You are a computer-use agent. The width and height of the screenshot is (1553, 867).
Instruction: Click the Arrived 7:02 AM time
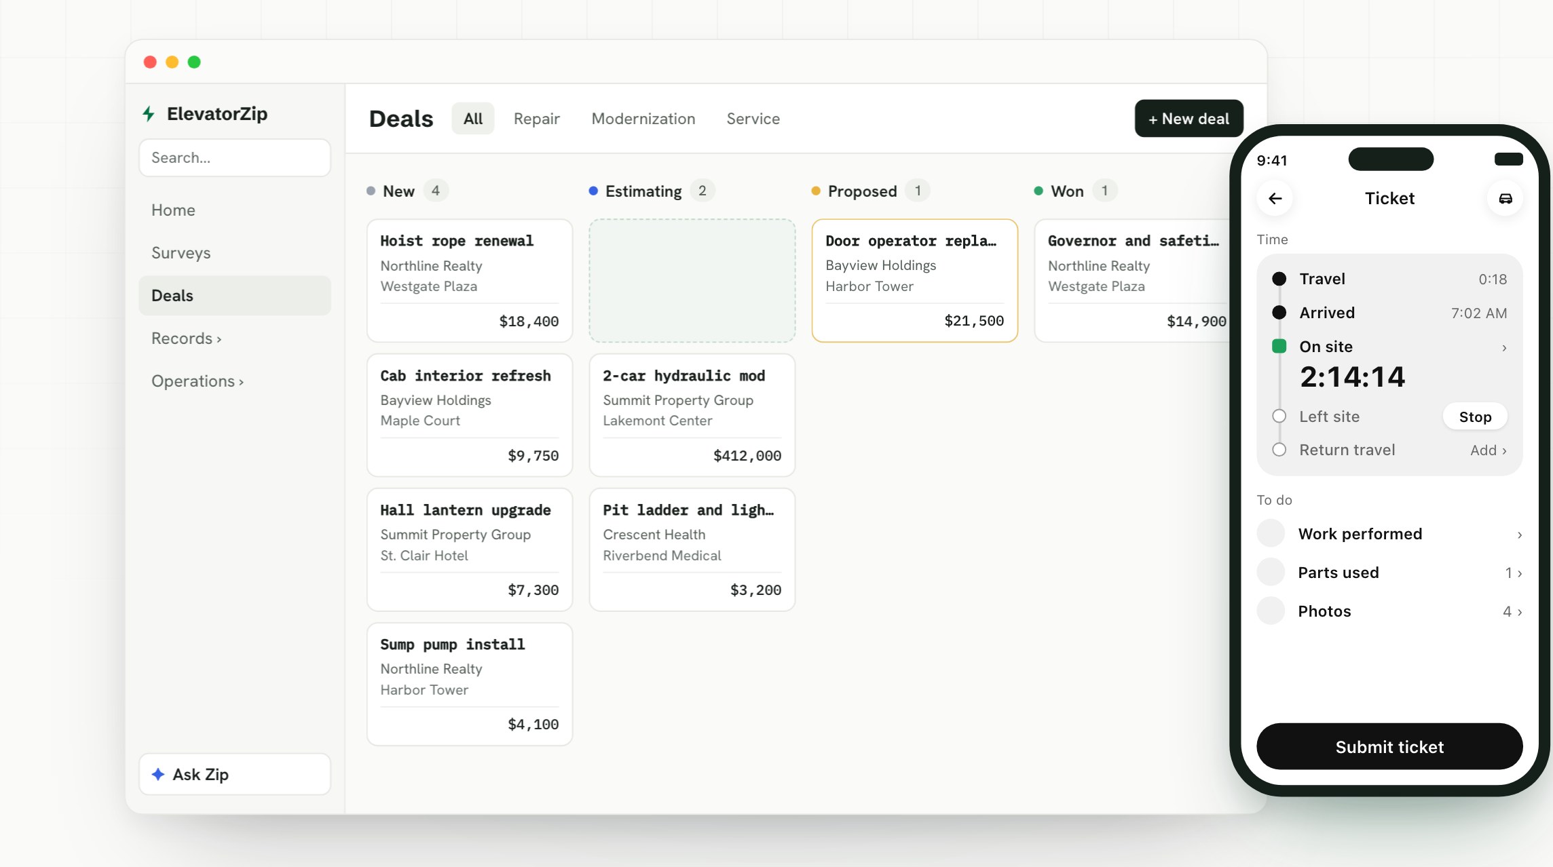coord(1478,313)
